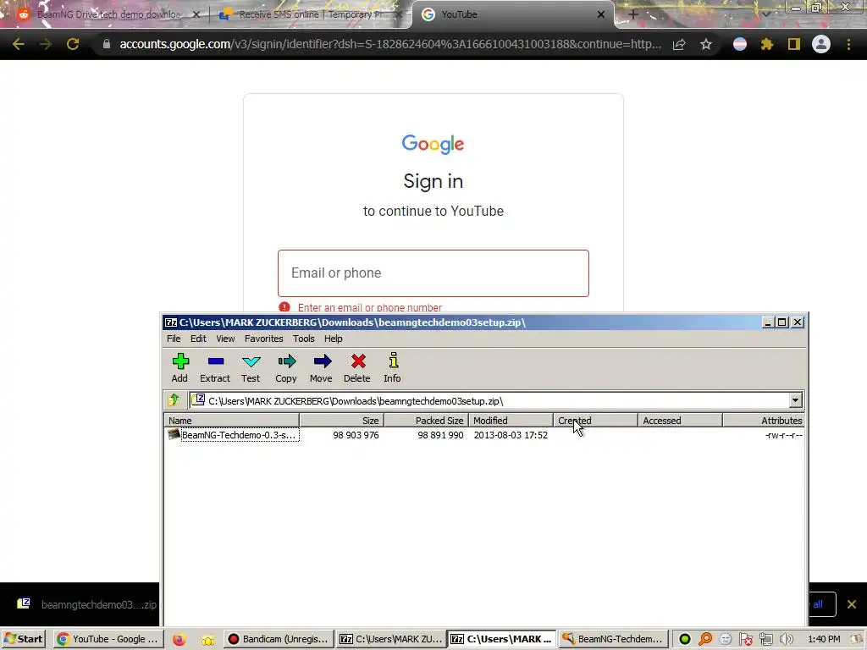Sort by the Packed Size column header
Viewport: 867px width, 650px height.
[x=427, y=421]
